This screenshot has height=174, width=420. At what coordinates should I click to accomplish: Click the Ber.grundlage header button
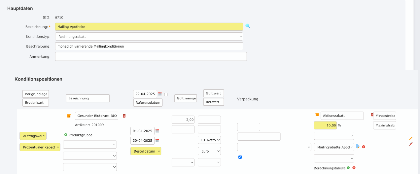[36, 94]
